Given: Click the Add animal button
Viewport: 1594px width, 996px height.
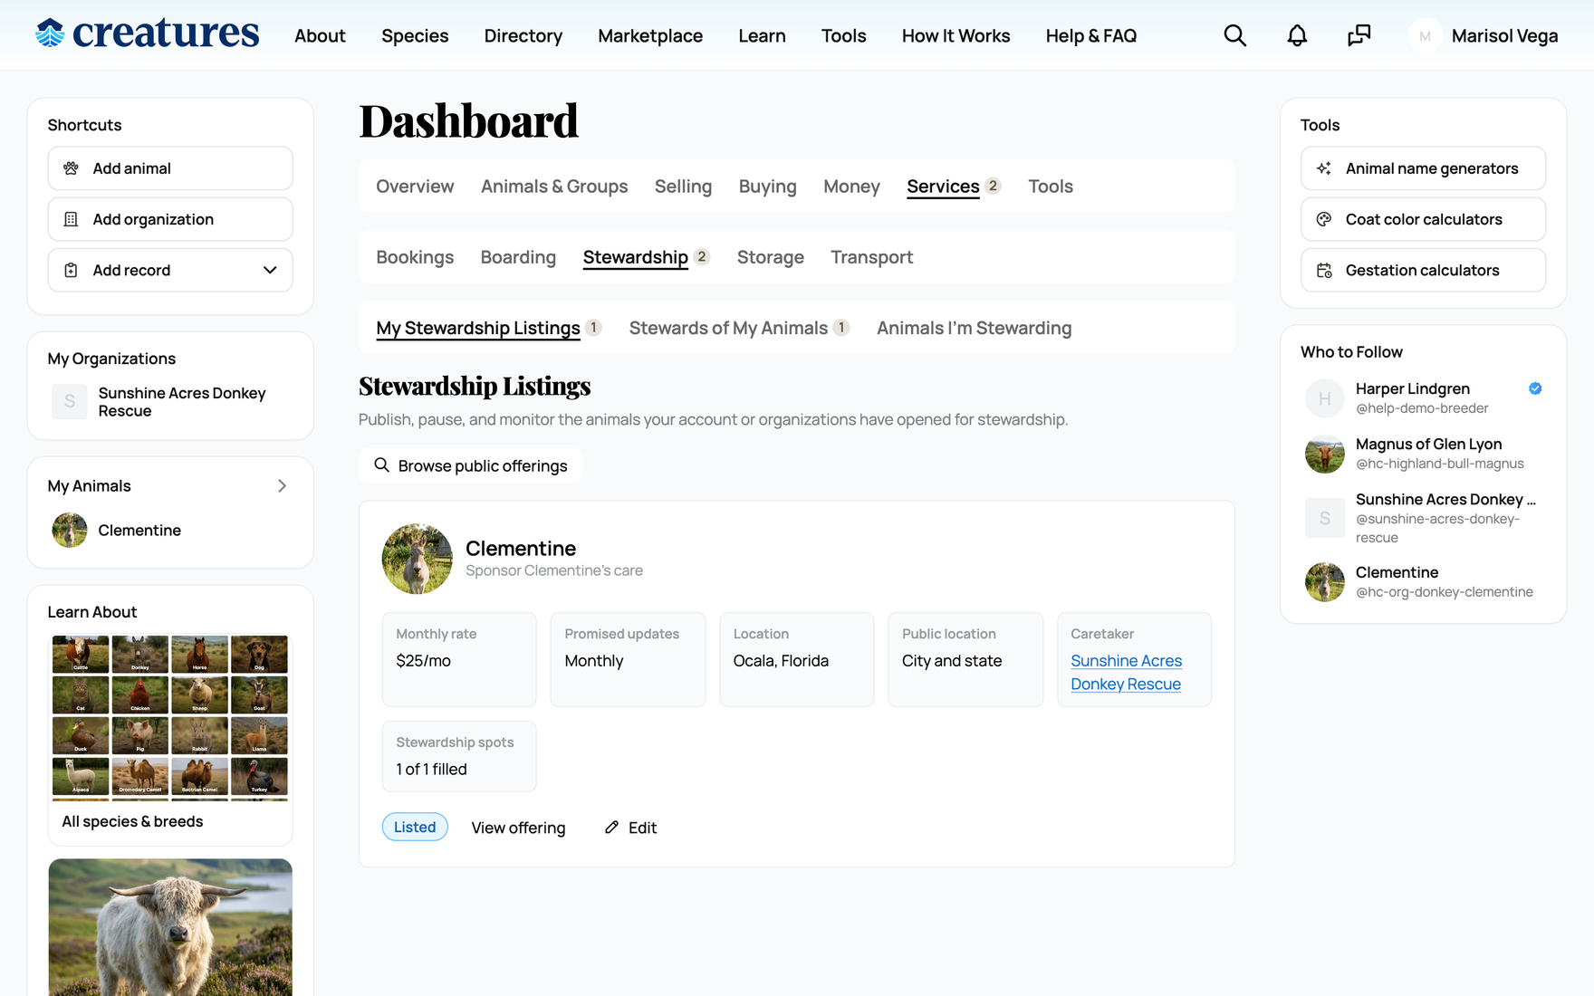Looking at the screenshot, I should [x=170, y=168].
